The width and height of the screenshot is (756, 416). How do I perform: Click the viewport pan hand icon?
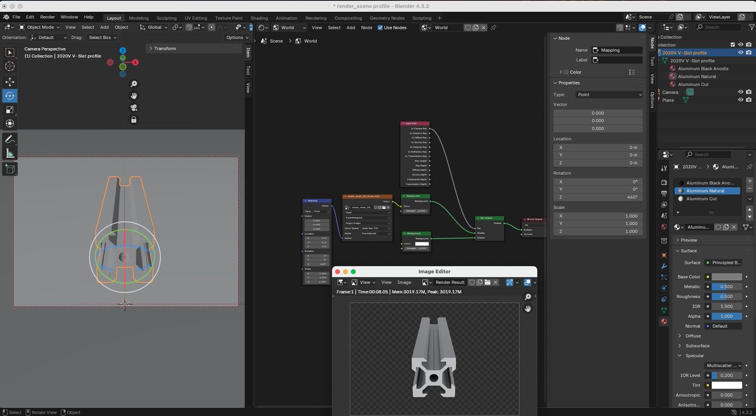[x=134, y=96]
